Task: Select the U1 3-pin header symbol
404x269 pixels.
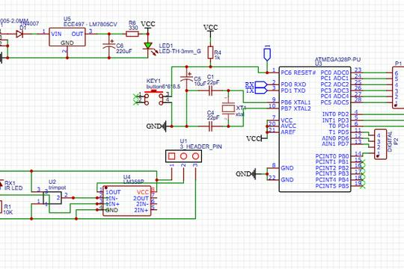Action: [183, 156]
